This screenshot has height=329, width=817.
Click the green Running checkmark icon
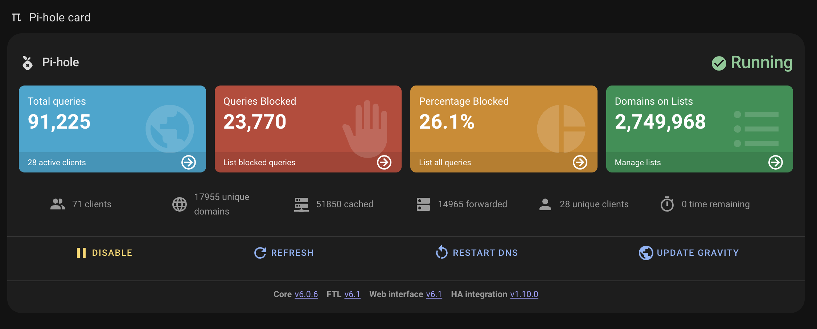coord(719,63)
